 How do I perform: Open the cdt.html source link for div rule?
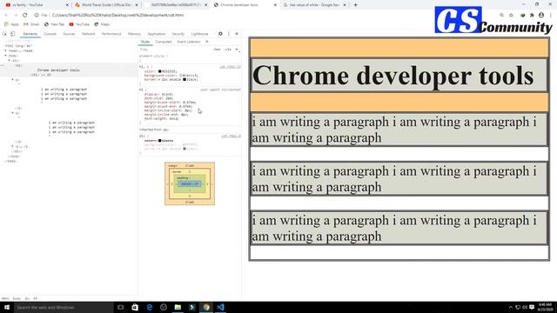[232, 136]
